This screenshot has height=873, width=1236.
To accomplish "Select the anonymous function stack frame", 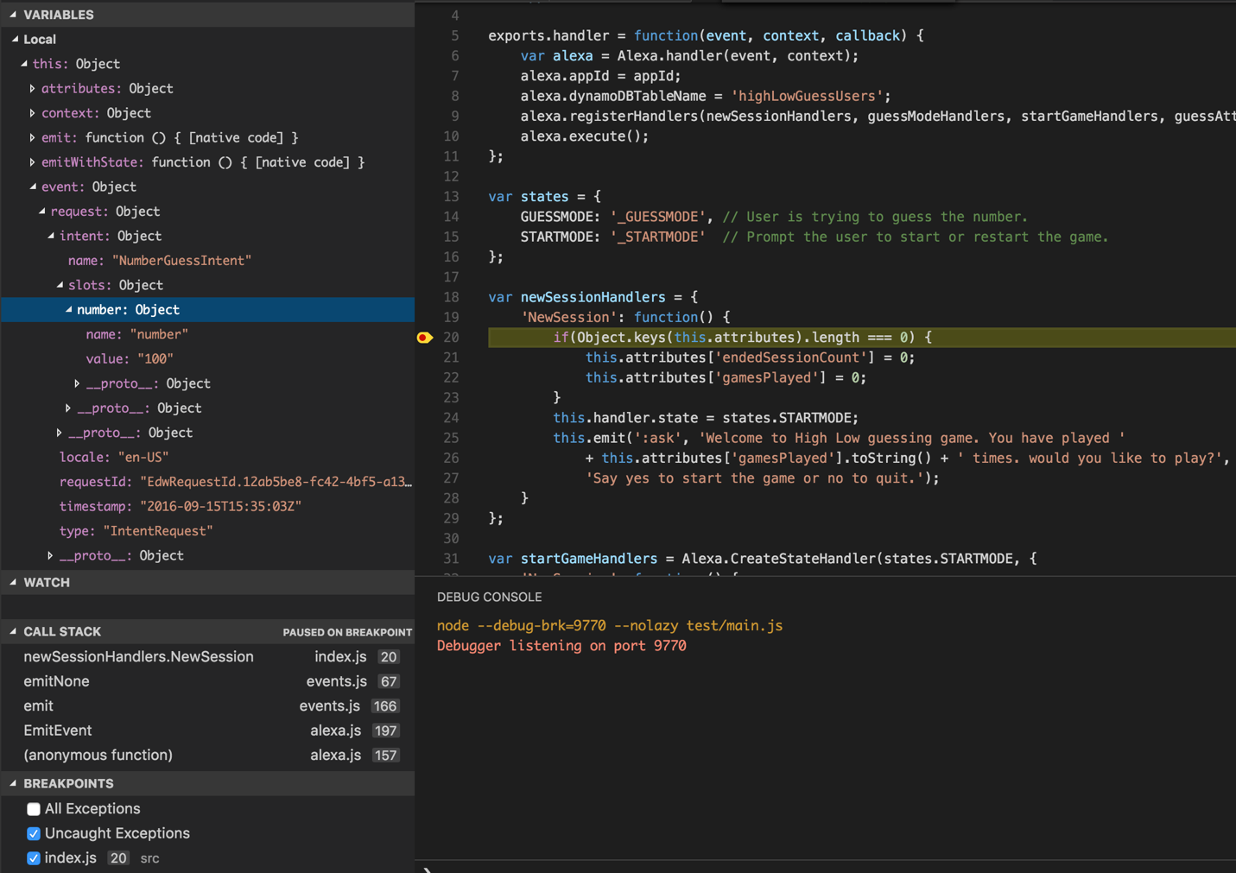I will pyautogui.click(x=98, y=756).
